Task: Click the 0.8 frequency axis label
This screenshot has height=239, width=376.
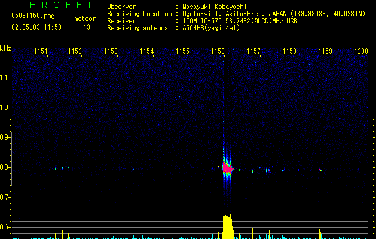Action: pyautogui.click(x=5, y=167)
